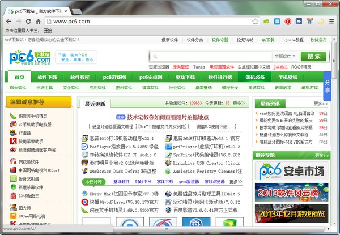Image resolution: width=340 pixels, height=235 pixels.
Task: Open the 软件下载 navigation tab
Action: click(x=48, y=77)
